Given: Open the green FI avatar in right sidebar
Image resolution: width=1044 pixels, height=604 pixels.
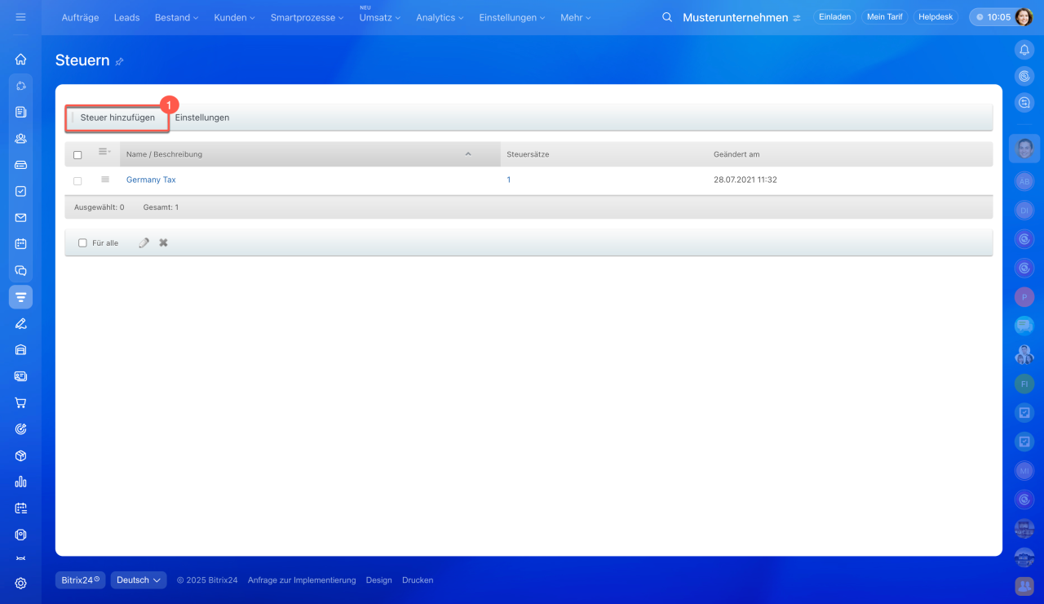Looking at the screenshot, I should point(1024,384).
